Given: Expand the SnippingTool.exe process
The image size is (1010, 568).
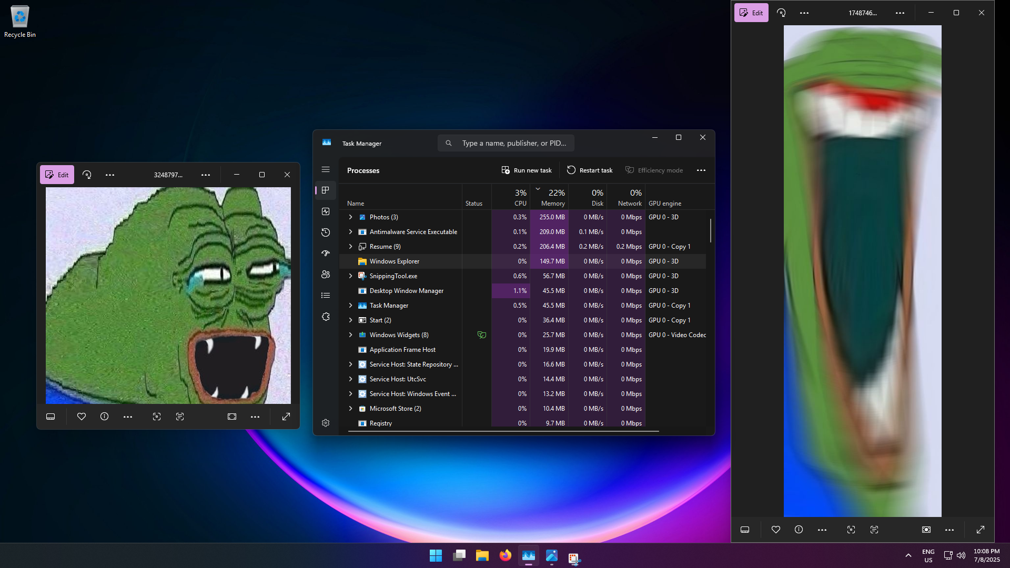Looking at the screenshot, I should (350, 276).
